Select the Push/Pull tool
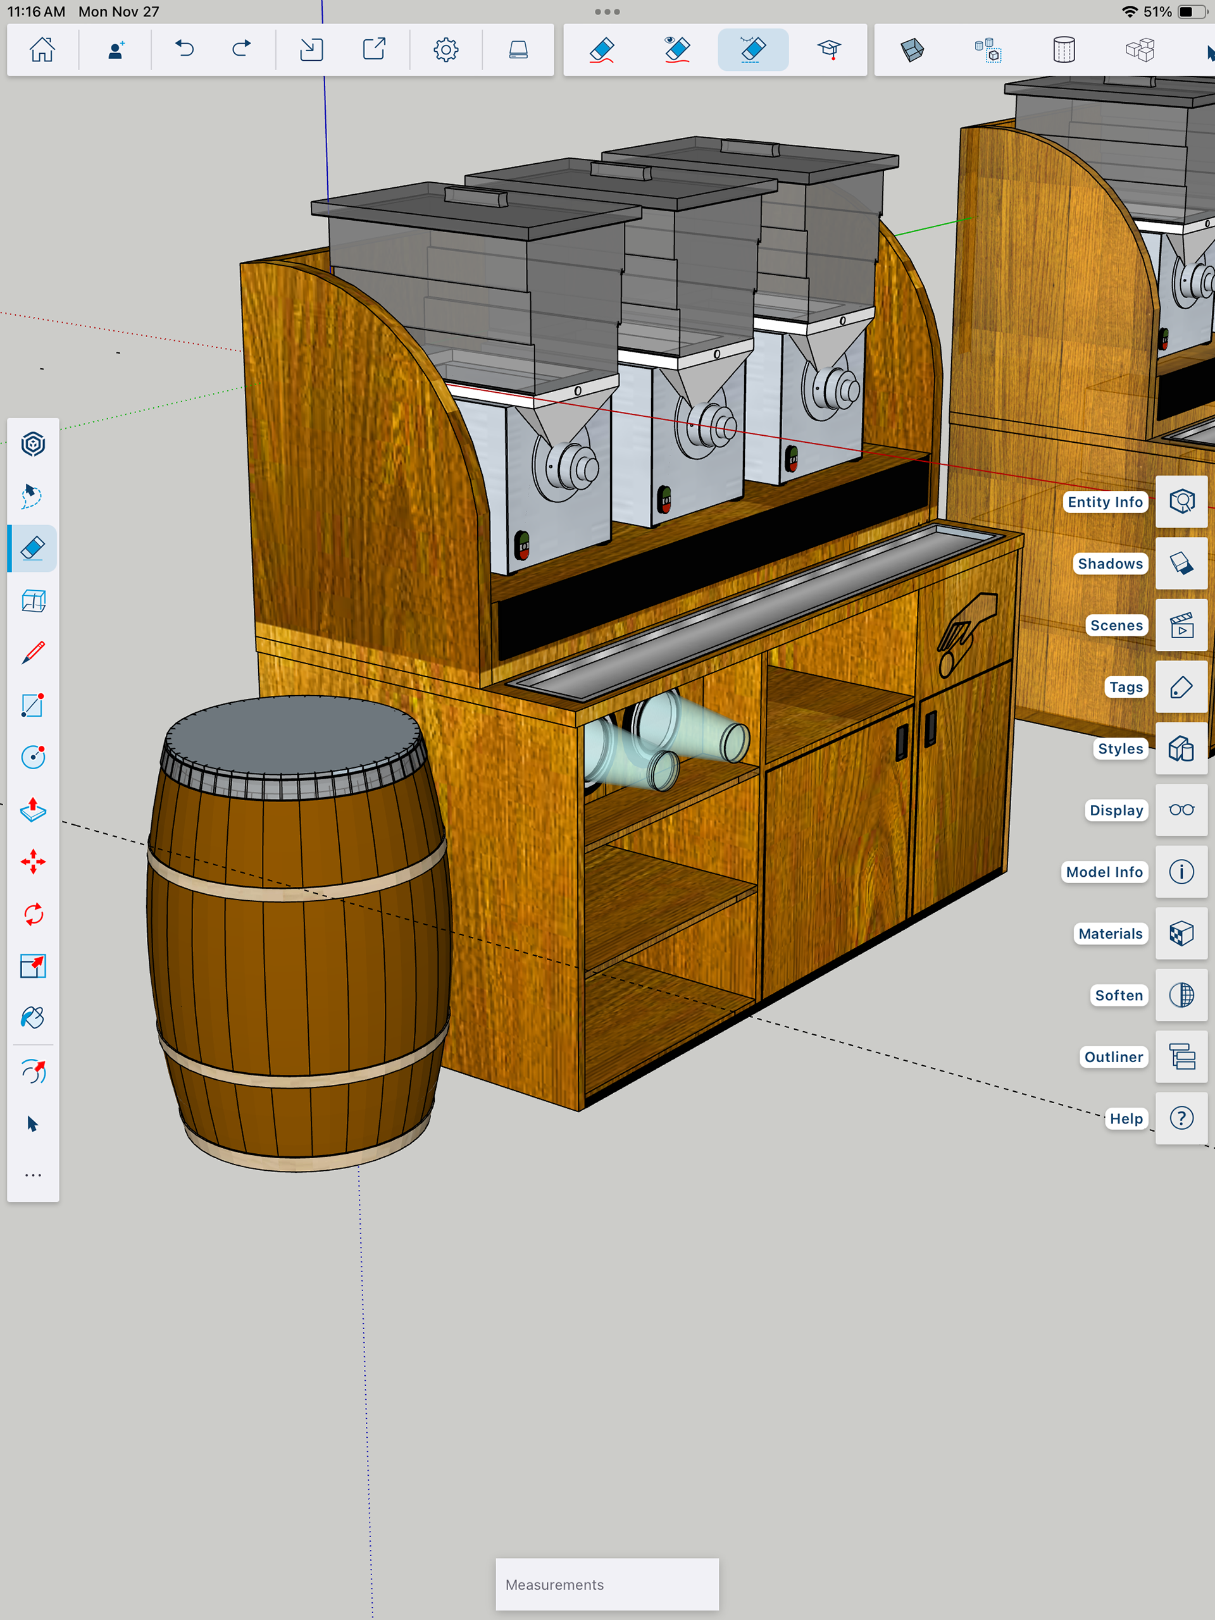The width and height of the screenshot is (1215, 1620). coord(33,809)
